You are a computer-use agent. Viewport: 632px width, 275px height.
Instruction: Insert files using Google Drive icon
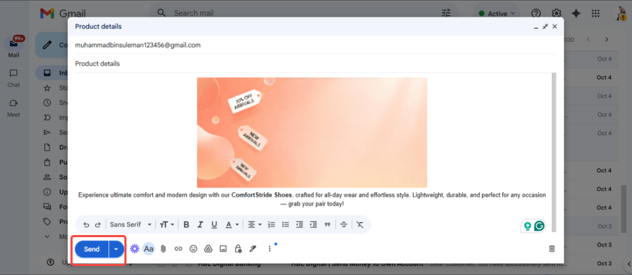[208, 249]
